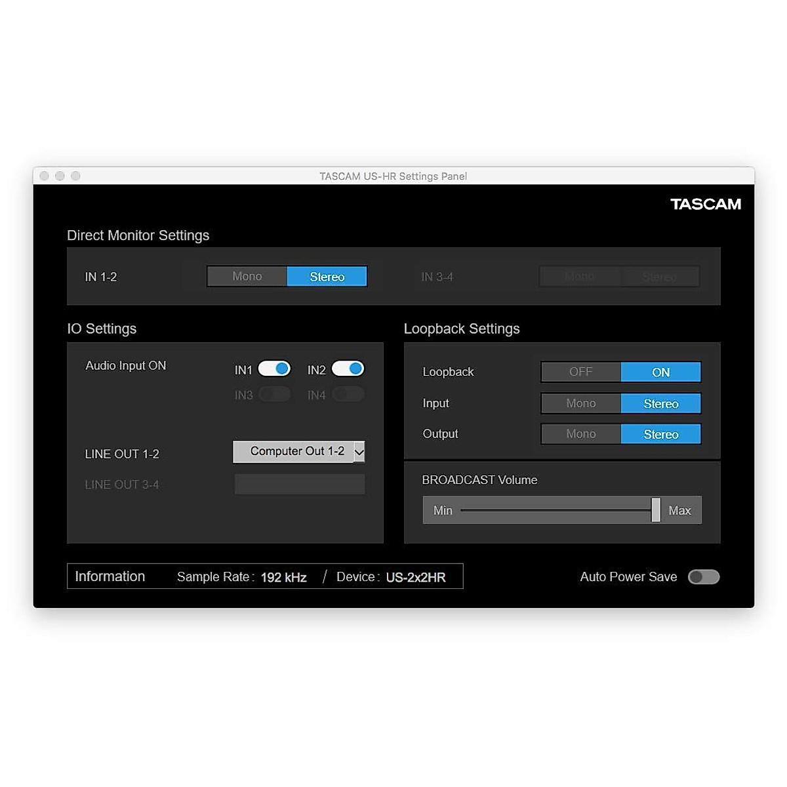
Task: Toggle the IN1 audio input switch
Action: (274, 369)
